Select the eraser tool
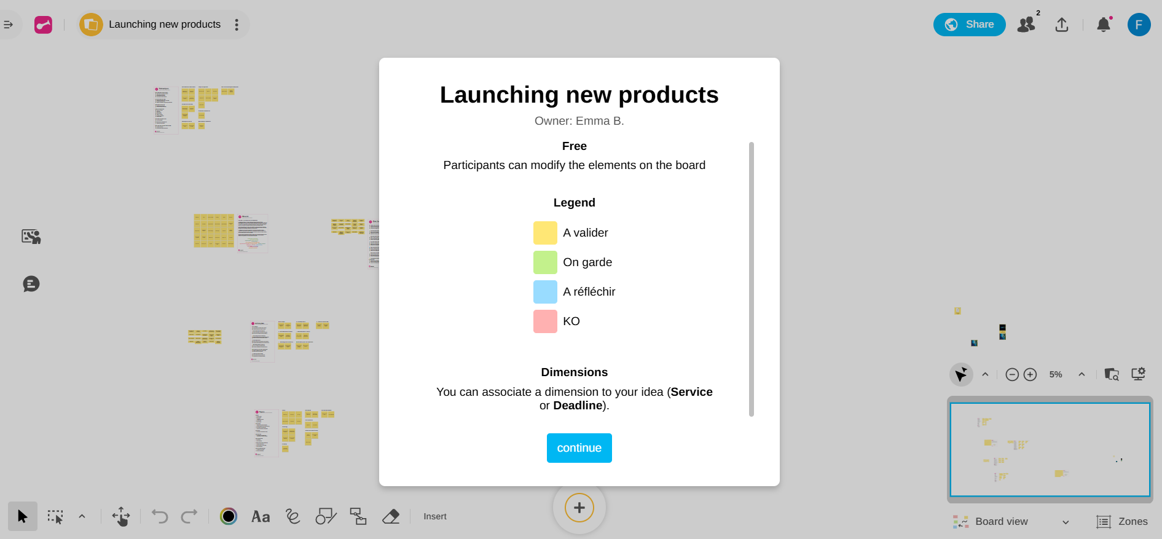The width and height of the screenshot is (1162, 539). [391, 516]
